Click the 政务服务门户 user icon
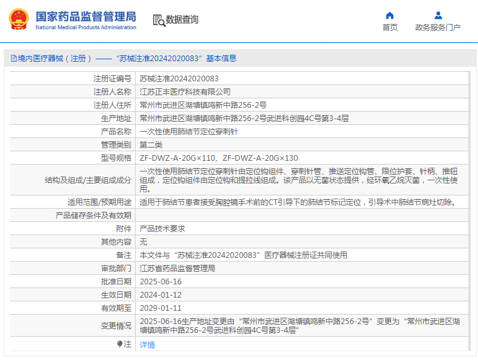The image size is (478, 360). coord(438,15)
